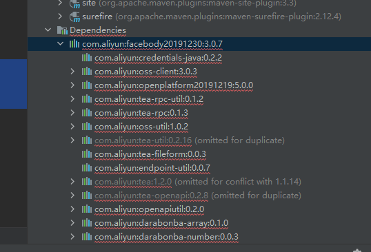Select com.aliyun:openapiutil:0.2.0 entry
Screen dimensions: 371x252
point(150,209)
